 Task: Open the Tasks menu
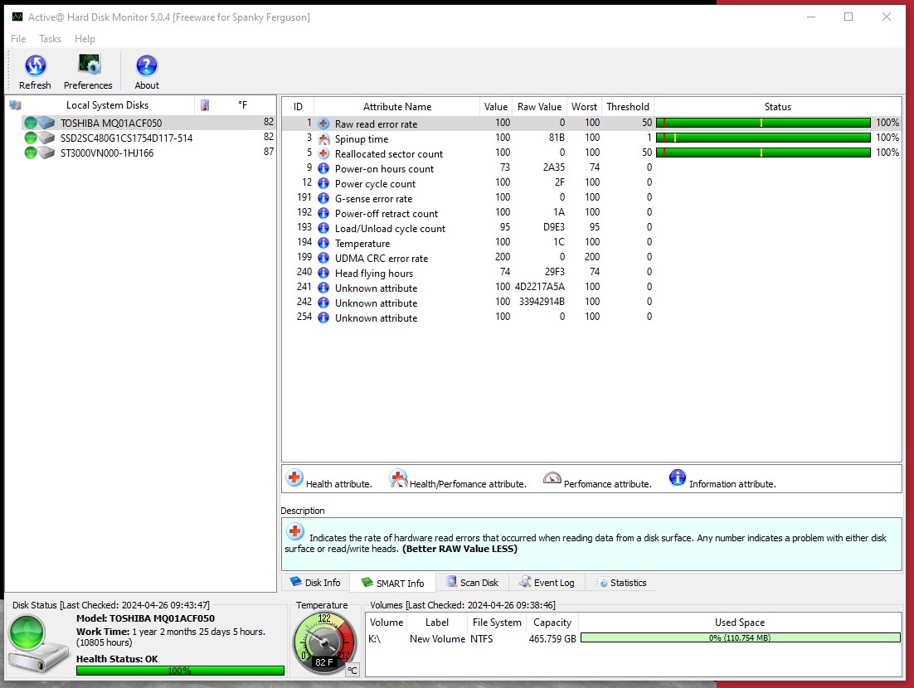(x=50, y=39)
